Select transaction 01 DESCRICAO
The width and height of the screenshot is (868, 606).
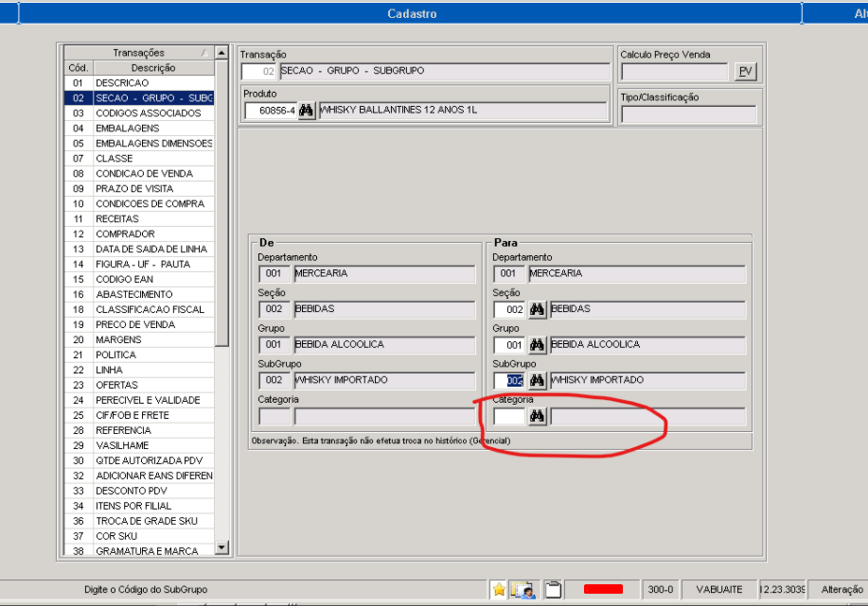click(139, 83)
